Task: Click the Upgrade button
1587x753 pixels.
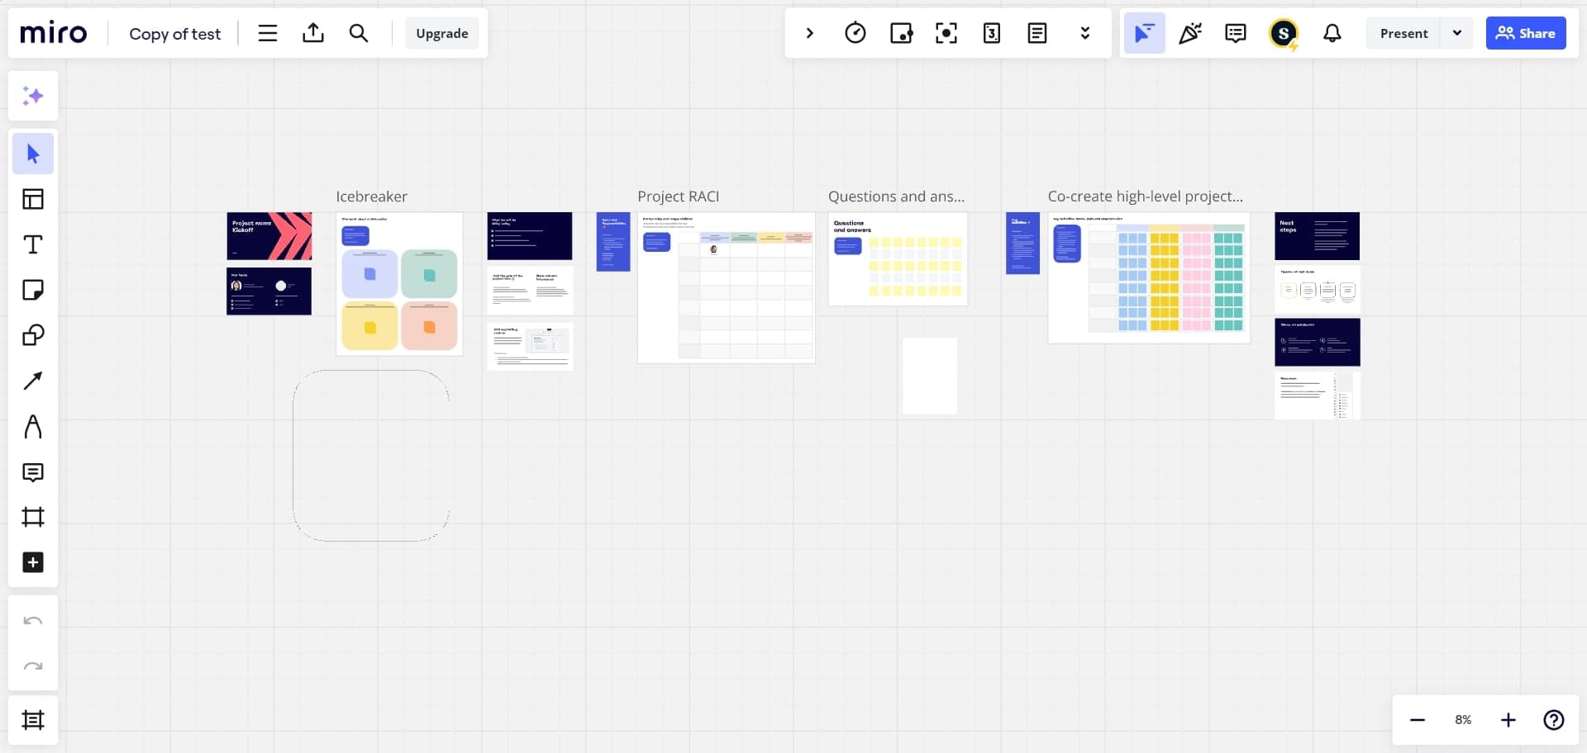Action: pos(441,33)
